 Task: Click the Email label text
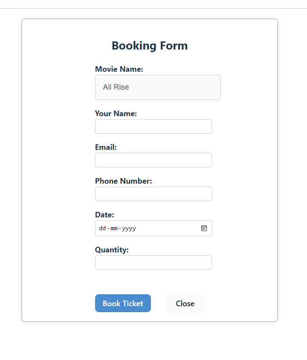[x=106, y=147]
